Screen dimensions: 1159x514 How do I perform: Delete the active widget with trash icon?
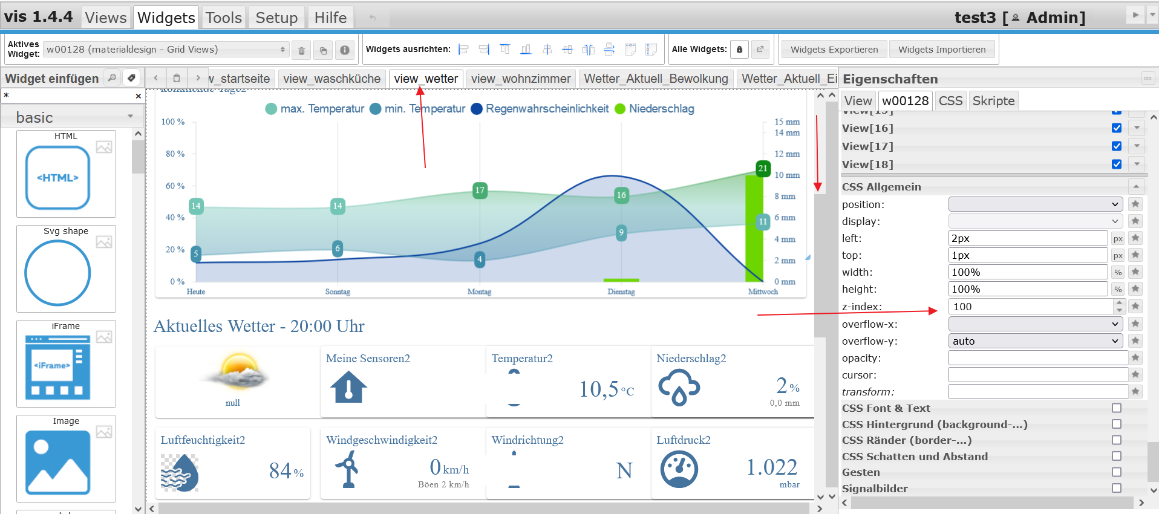(x=301, y=50)
